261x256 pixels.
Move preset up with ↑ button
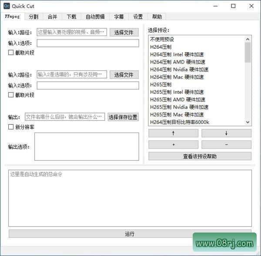[173, 133]
